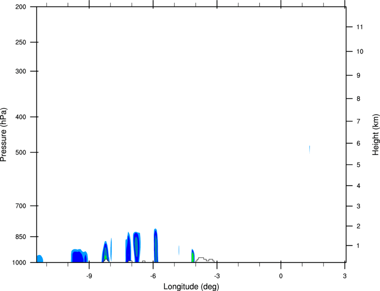
Task: Click the 3 km height label
Action: click(x=358, y=206)
